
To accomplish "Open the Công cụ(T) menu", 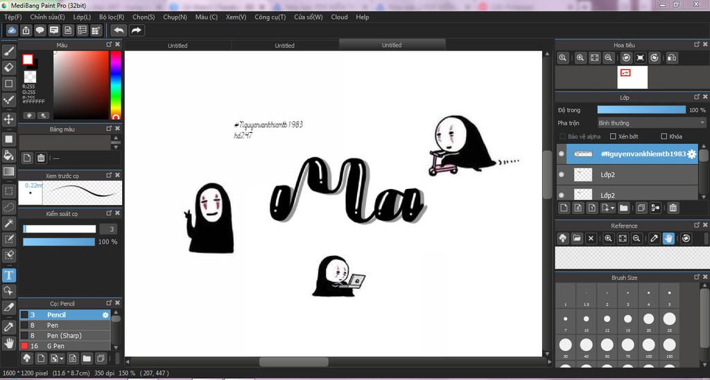I will (x=270, y=17).
